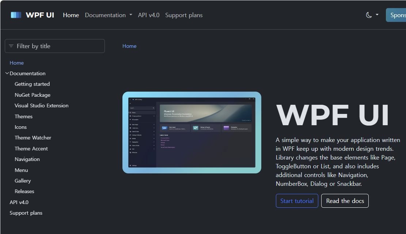Focus the Filter by title field
This screenshot has height=234, width=406.
pyautogui.click(x=55, y=46)
